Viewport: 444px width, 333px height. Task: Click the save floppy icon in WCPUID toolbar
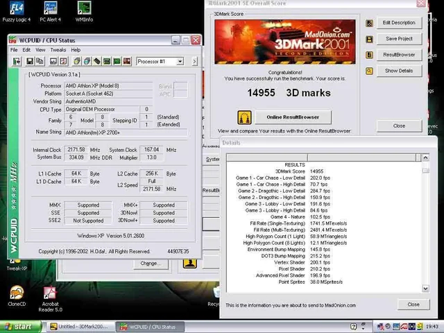[x=30, y=62]
